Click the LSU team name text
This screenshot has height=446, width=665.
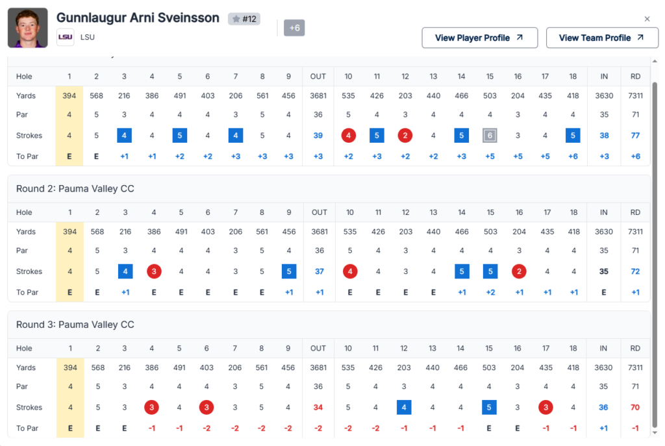point(88,37)
